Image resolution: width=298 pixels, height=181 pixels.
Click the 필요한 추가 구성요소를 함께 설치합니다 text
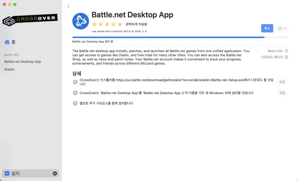coord(106,103)
